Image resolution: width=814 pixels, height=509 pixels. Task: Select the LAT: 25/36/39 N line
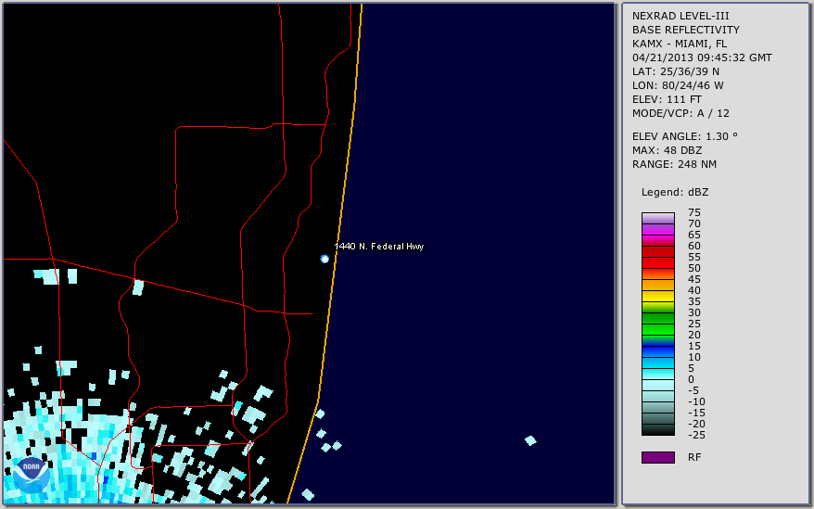tap(675, 71)
